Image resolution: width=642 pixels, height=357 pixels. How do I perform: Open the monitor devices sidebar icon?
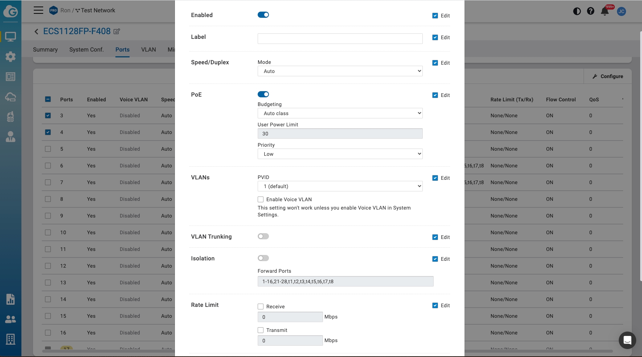pos(11,37)
